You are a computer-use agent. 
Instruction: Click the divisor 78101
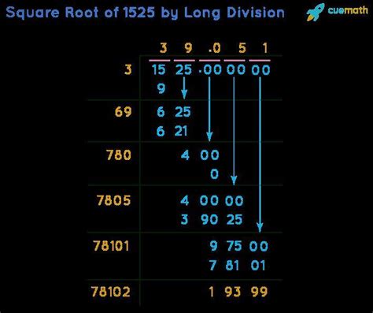111,246
